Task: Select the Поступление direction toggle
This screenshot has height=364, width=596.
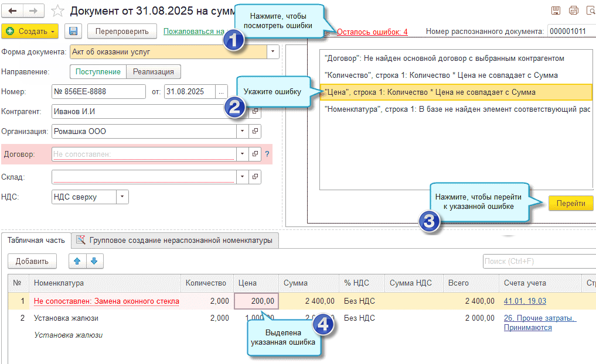Action: click(x=98, y=71)
